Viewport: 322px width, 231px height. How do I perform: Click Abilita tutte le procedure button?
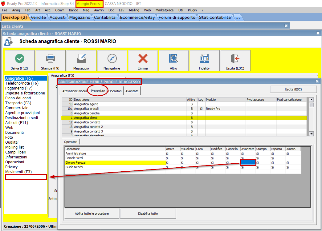click(92, 213)
